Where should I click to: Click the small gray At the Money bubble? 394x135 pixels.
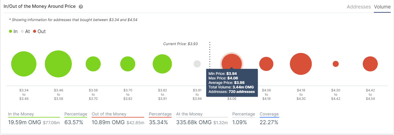point(197,64)
